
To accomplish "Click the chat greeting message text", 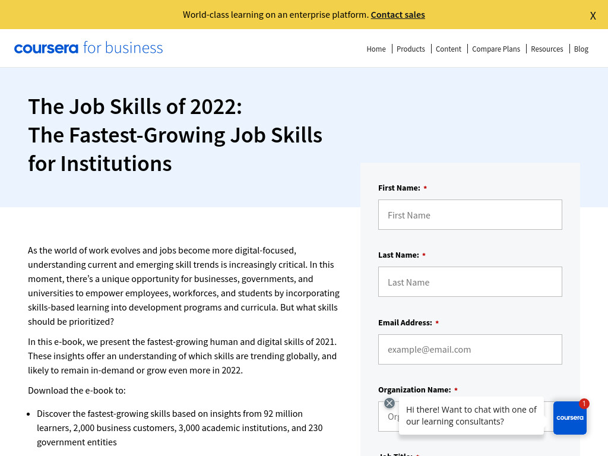I will click(471, 415).
